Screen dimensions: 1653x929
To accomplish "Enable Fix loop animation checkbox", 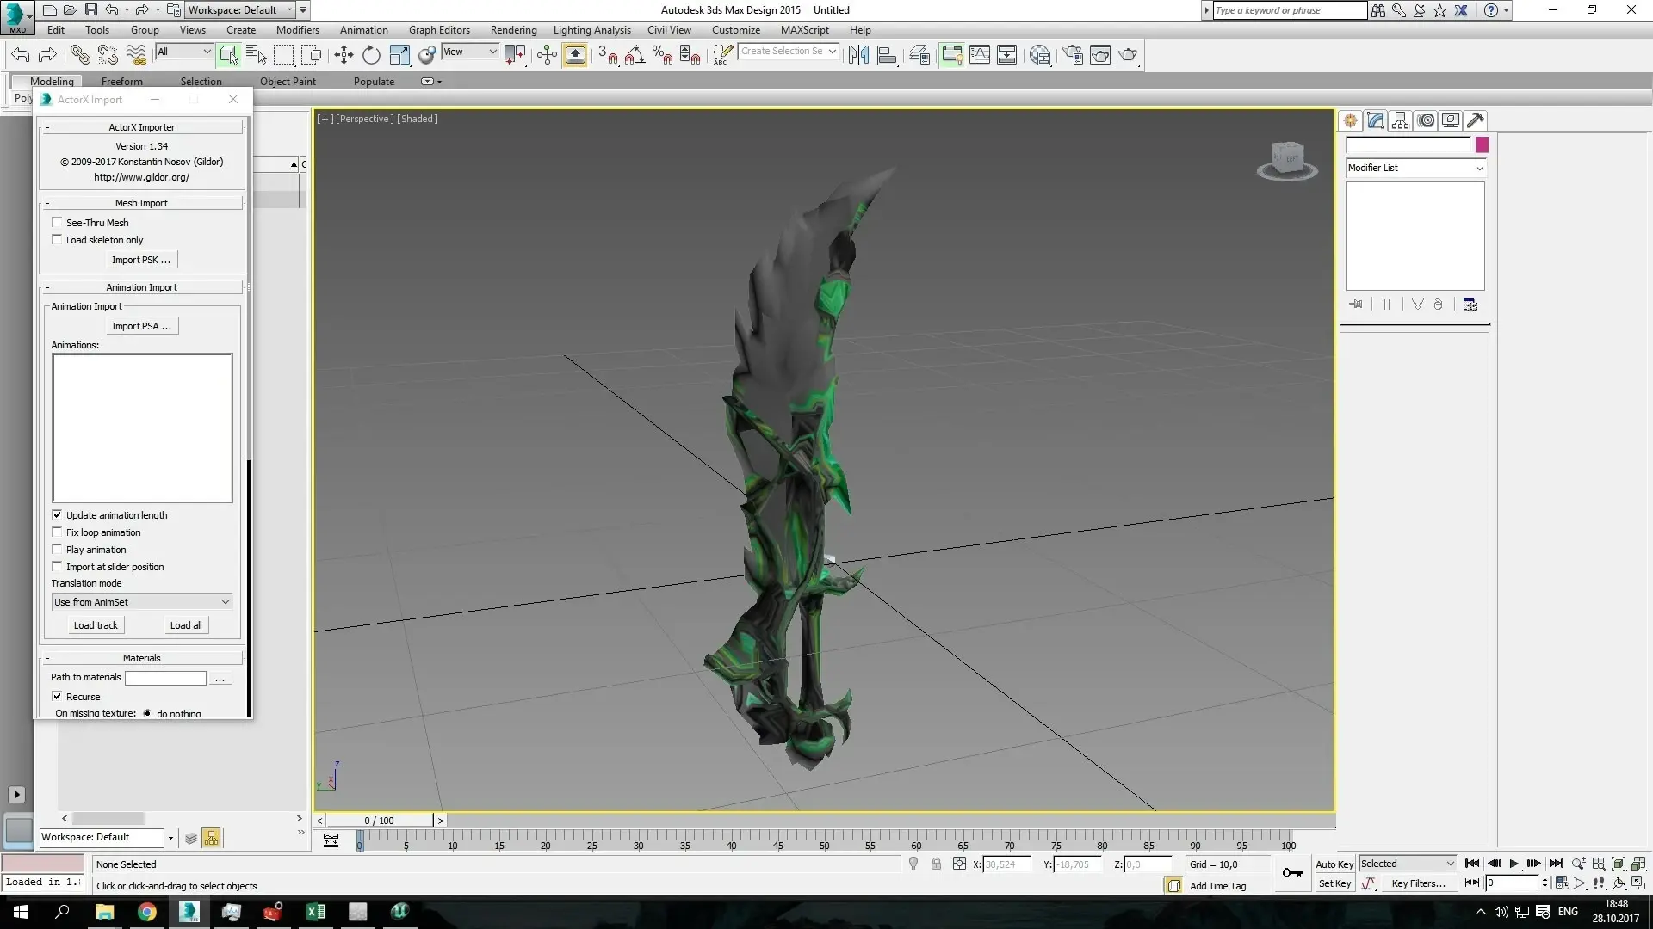I will [58, 532].
